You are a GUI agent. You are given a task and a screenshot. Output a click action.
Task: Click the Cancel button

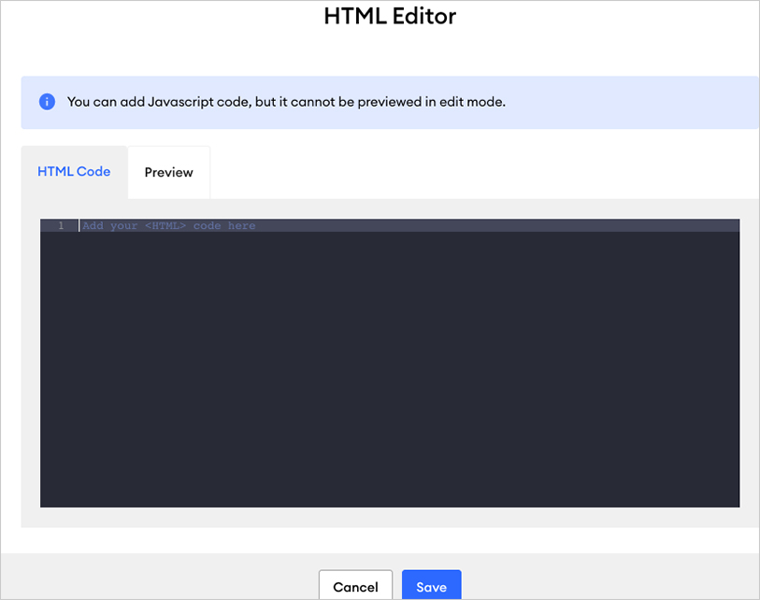click(x=355, y=586)
